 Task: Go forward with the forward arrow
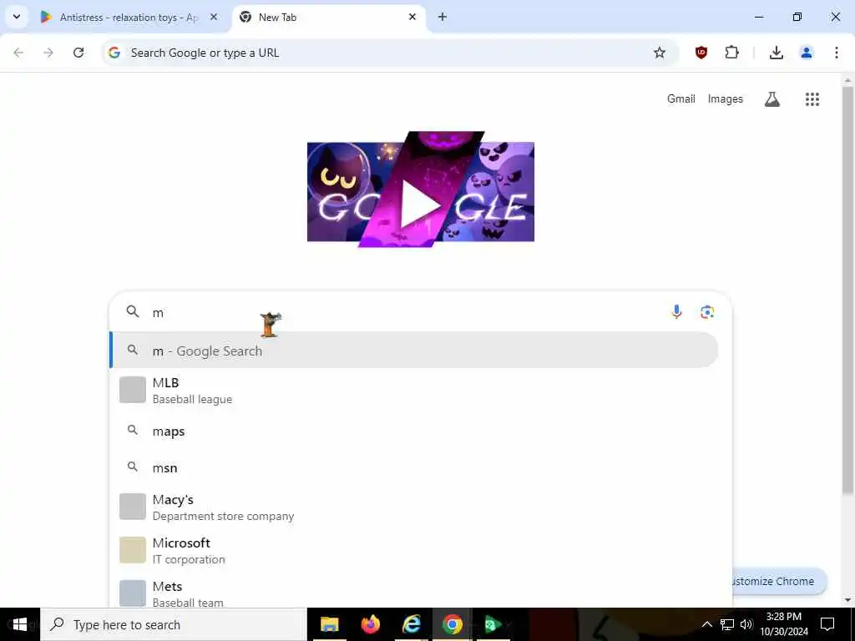(x=48, y=53)
